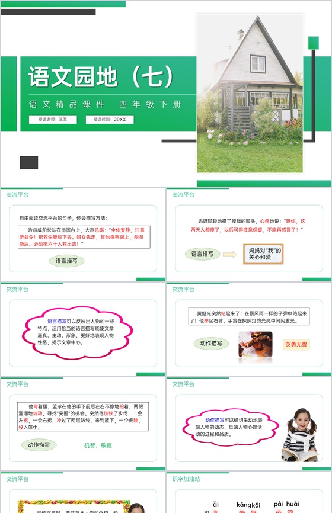Click the pink cloud callout about 动作描写

tap(231, 427)
